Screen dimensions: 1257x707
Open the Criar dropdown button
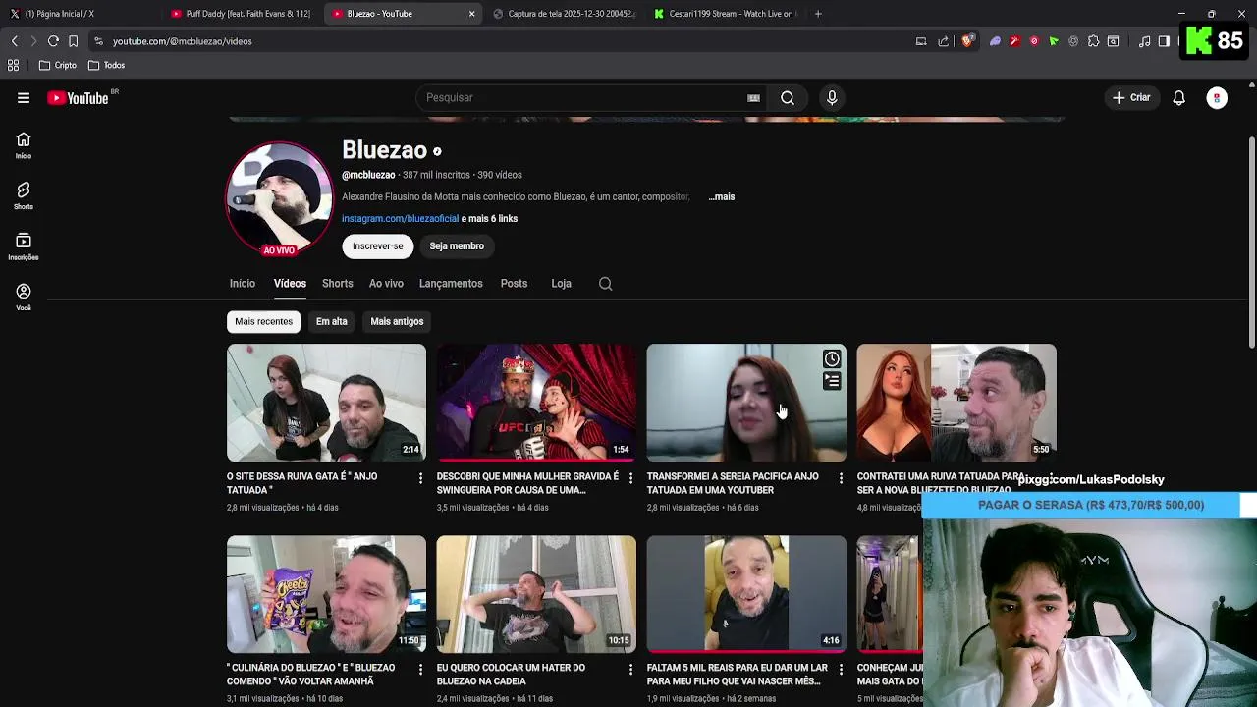[x=1131, y=98]
